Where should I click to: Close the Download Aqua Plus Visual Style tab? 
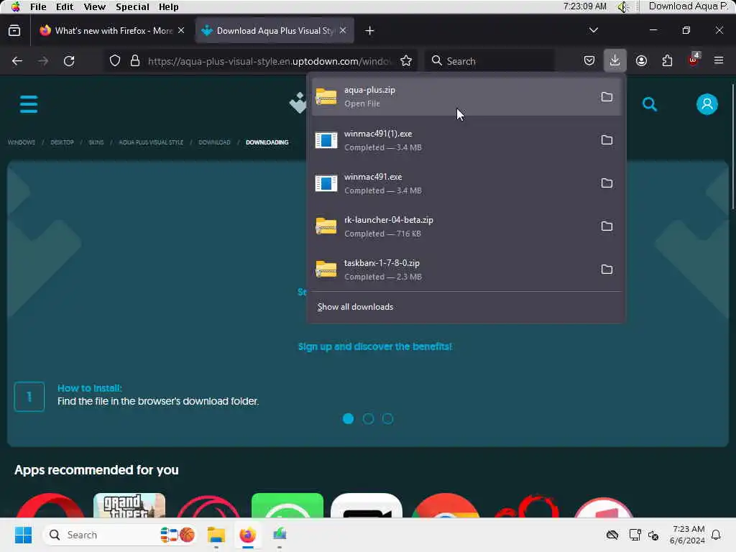[x=343, y=30]
